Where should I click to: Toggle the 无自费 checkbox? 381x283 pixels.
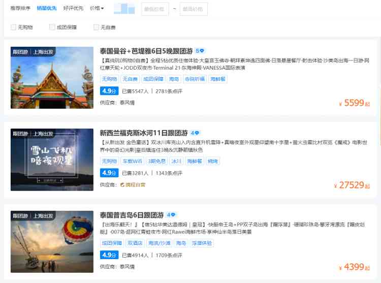click(96, 27)
